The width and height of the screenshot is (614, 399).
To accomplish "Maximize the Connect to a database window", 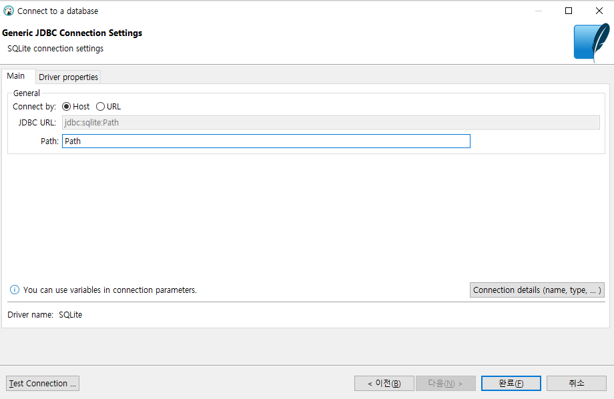I will 569,11.
